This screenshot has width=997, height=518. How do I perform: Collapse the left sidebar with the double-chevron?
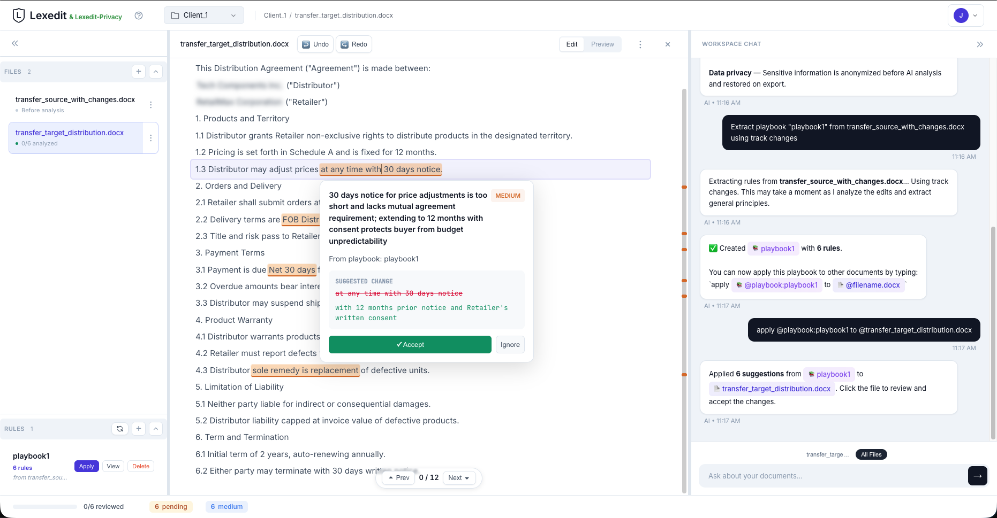pyautogui.click(x=15, y=43)
